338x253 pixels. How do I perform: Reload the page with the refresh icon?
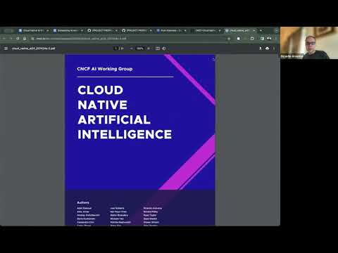point(18,39)
